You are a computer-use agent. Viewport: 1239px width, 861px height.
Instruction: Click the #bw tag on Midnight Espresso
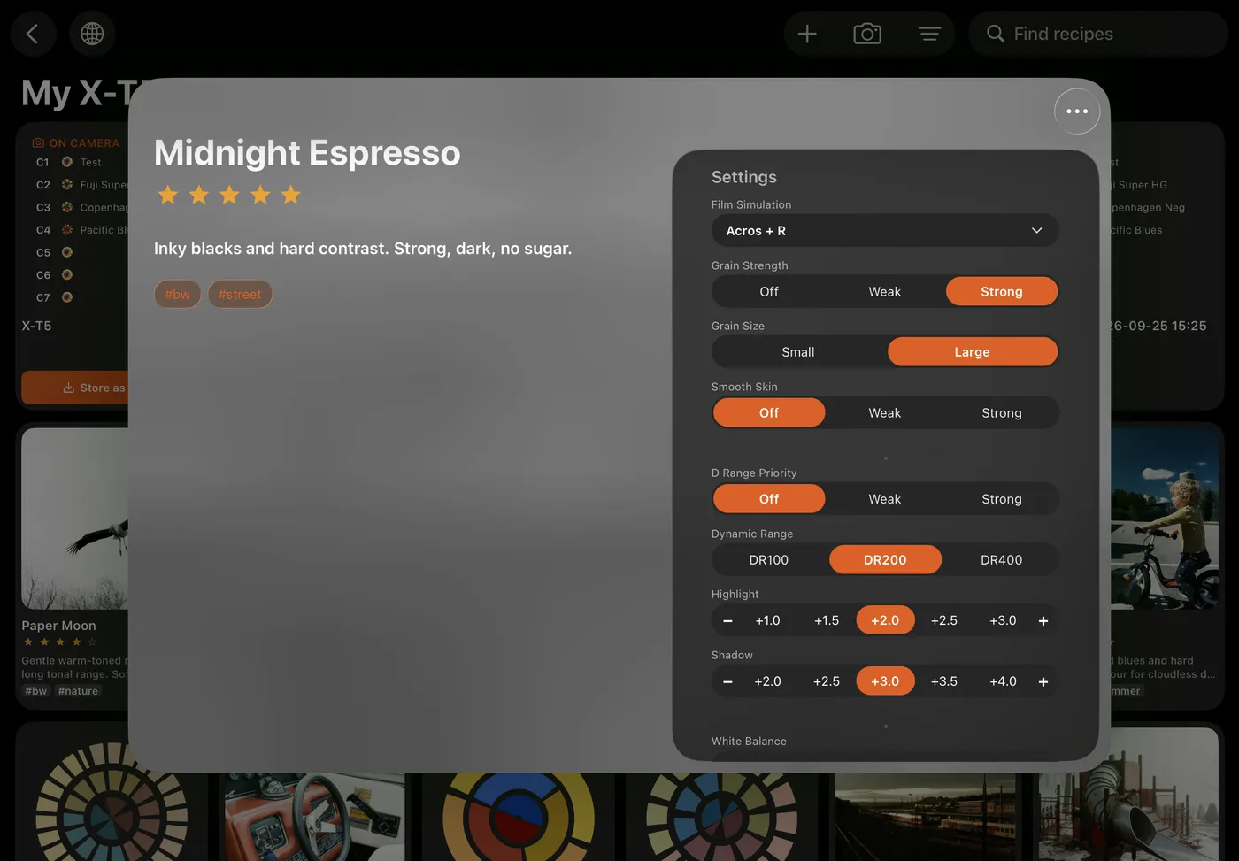(178, 295)
